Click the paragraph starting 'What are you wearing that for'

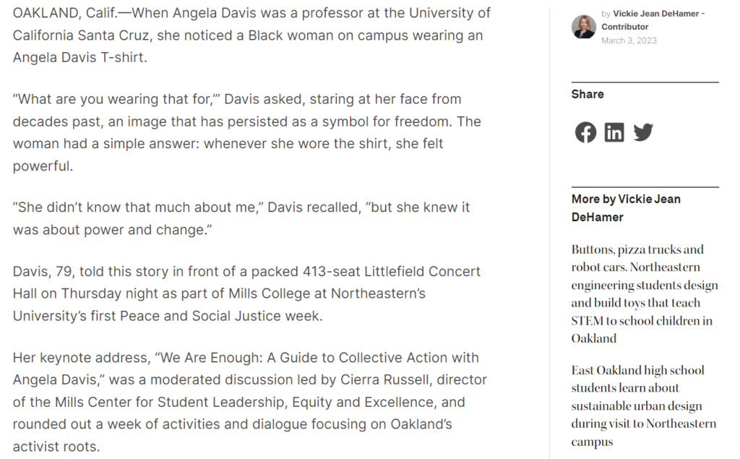tap(247, 132)
